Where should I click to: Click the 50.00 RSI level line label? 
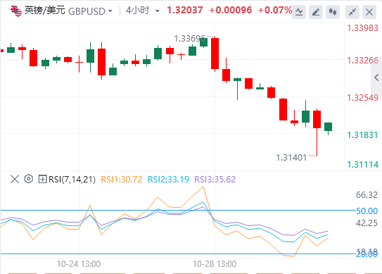pos(367,211)
